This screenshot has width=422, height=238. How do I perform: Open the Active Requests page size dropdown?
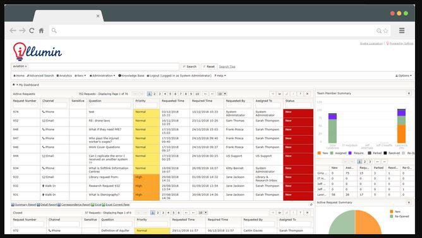point(222,94)
